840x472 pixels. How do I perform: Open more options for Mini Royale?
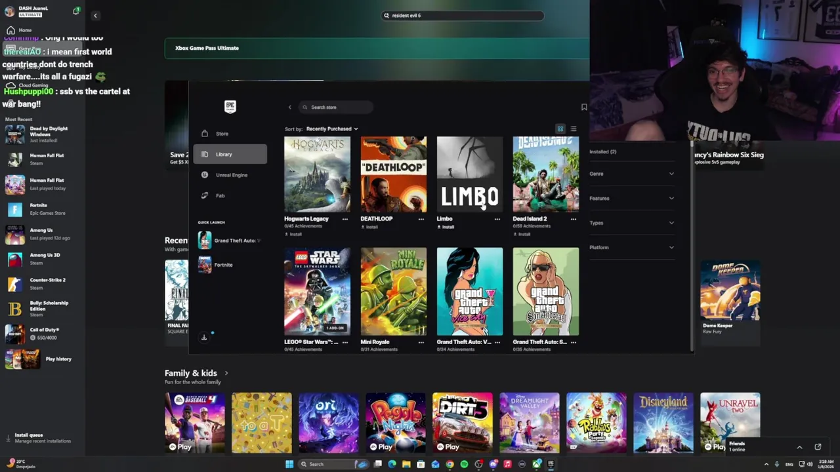click(421, 342)
